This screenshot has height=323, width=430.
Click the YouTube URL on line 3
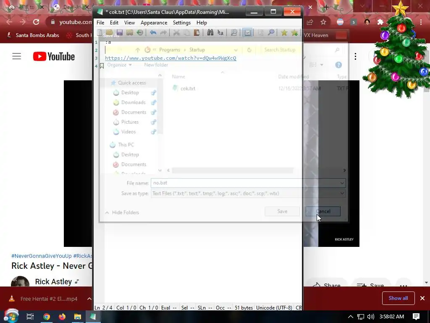tap(170, 58)
